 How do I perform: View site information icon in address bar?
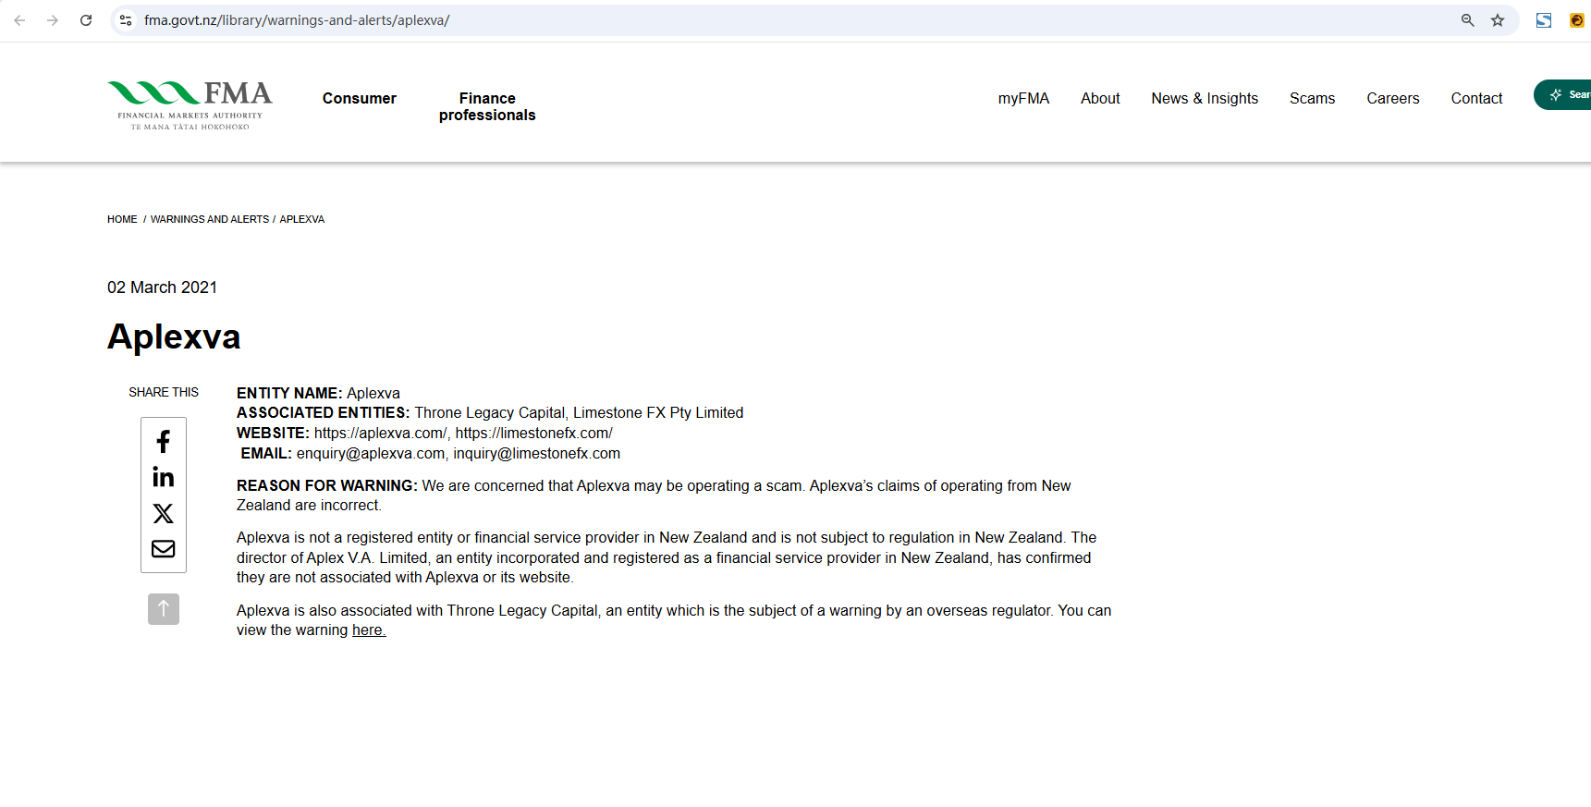pos(126,20)
